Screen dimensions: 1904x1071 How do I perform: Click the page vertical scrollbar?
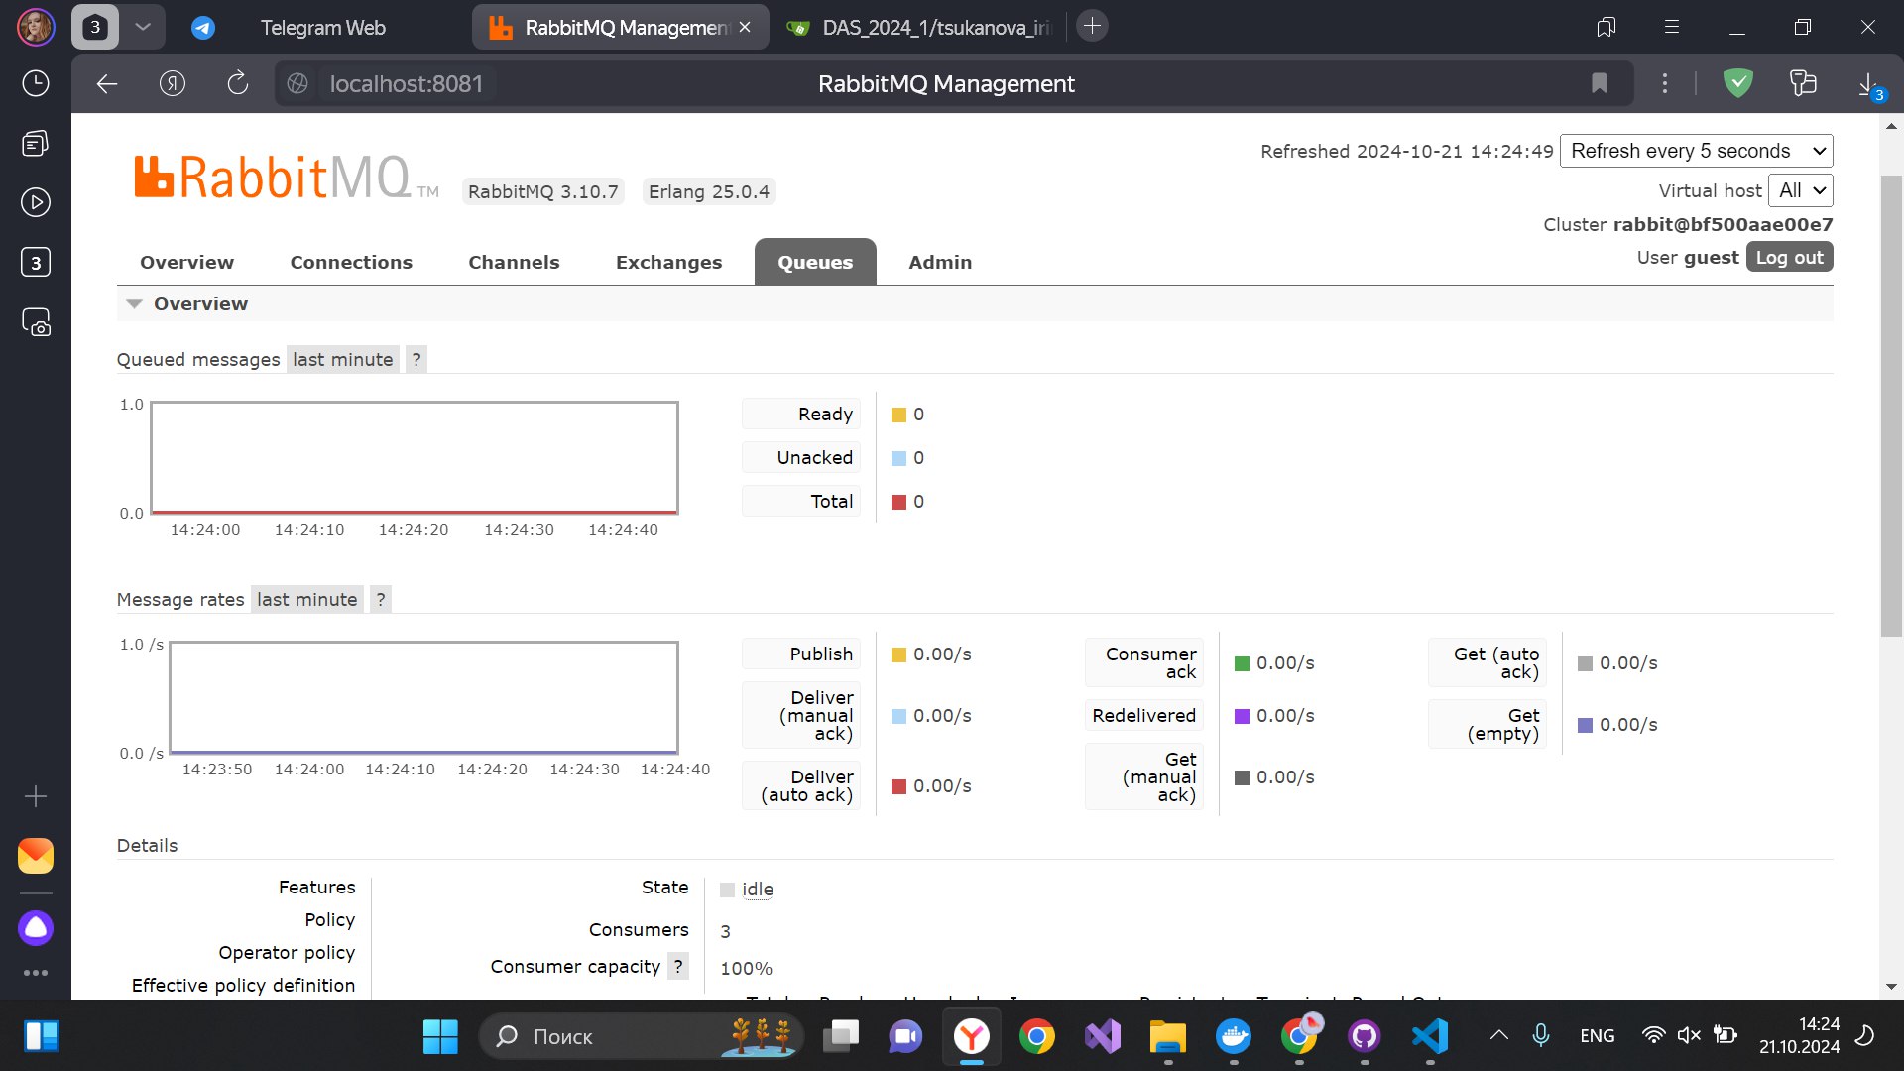1891,407
